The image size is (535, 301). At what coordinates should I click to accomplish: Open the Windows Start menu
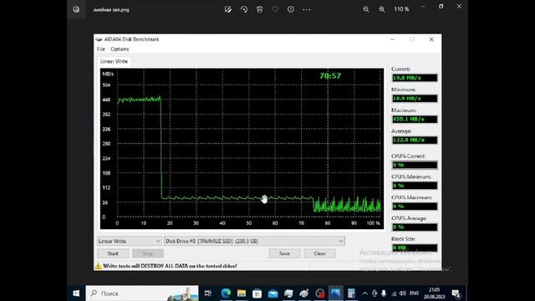76,293
